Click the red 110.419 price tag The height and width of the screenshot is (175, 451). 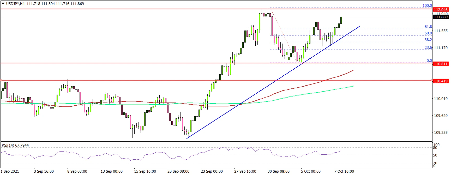441,81
